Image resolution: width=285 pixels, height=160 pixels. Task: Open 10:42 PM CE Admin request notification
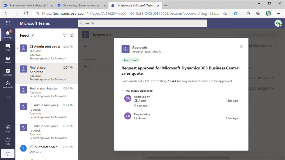47,52
